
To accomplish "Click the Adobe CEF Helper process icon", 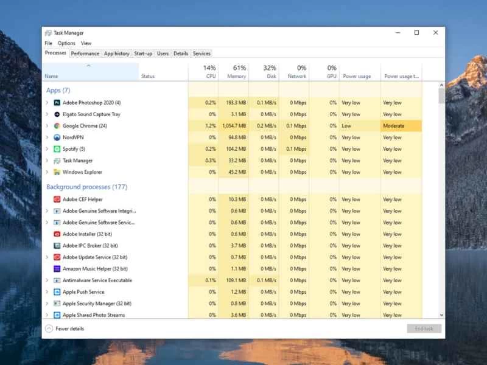I will (58, 199).
